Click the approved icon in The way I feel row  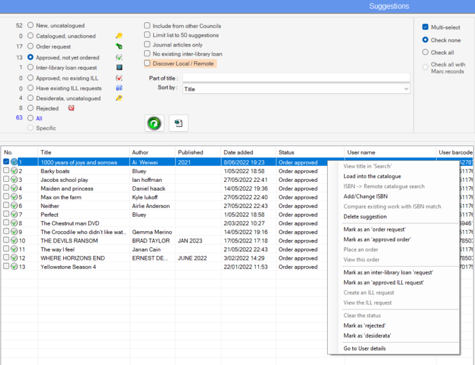tap(14, 249)
